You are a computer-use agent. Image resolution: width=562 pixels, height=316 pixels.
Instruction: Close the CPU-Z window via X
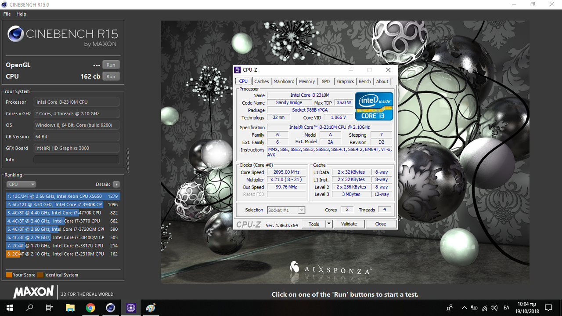tap(388, 70)
